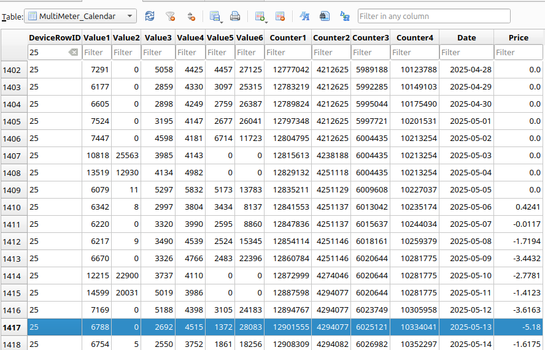
Task: Select Price cell 0.4241
Action: tap(519, 207)
